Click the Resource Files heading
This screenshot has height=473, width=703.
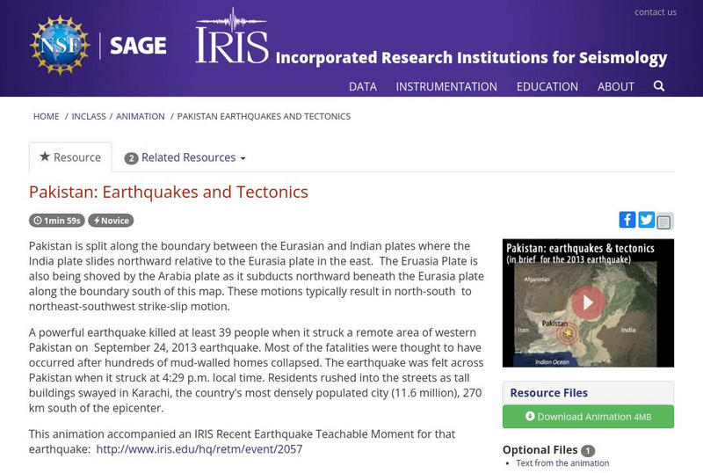pyautogui.click(x=548, y=393)
